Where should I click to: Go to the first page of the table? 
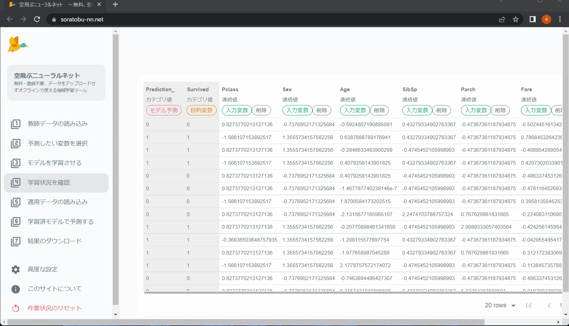[529, 306]
